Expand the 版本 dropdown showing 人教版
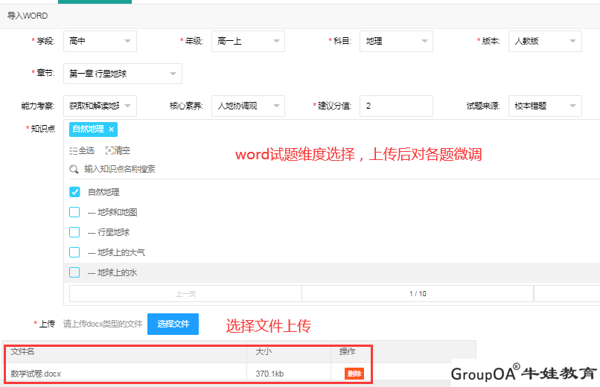Image resolution: width=600 pixels, height=387 pixels. pos(544,42)
